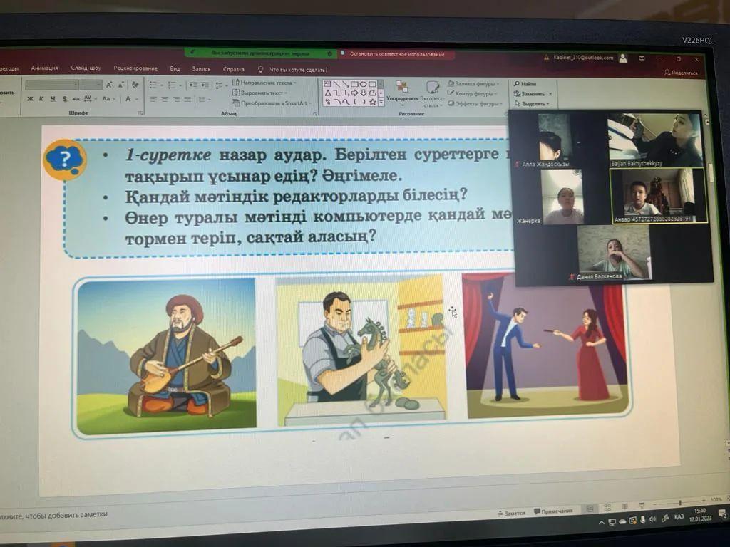Open OneDrive cloud tray icon

[622, 521]
